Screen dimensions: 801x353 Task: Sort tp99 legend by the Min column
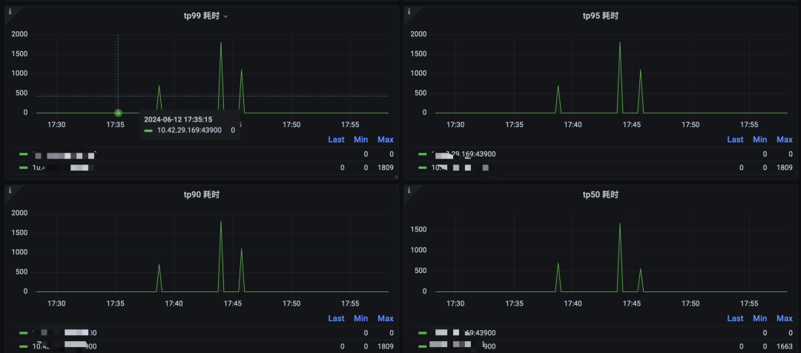[x=360, y=139]
